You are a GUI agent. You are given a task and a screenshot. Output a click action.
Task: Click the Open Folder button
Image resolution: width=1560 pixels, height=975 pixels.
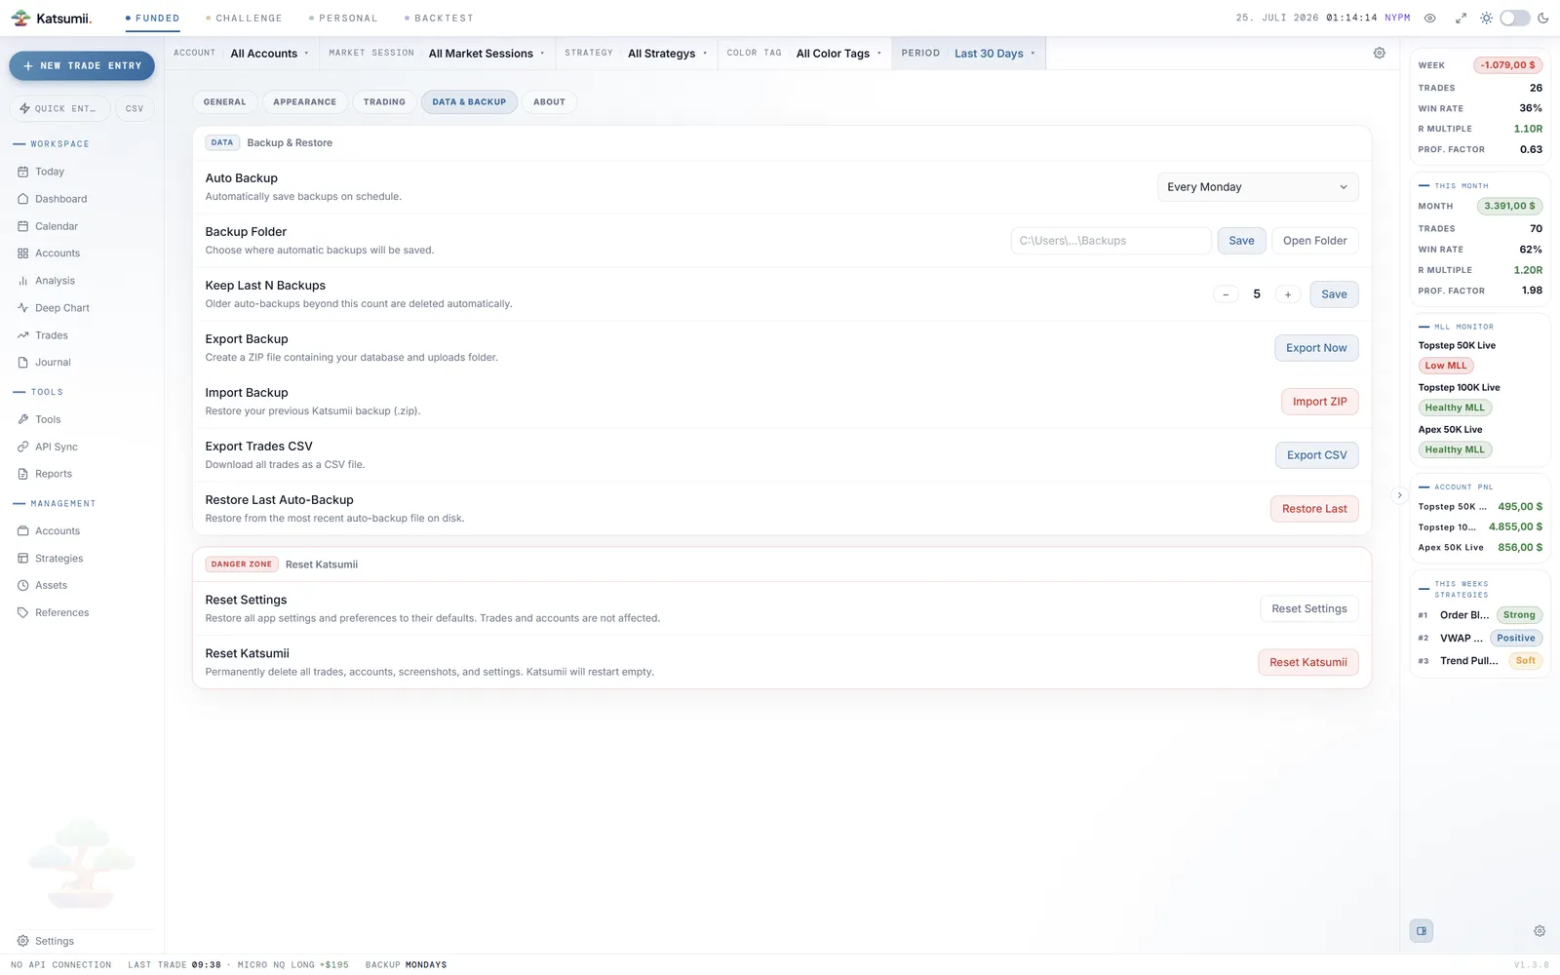click(1314, 241)
